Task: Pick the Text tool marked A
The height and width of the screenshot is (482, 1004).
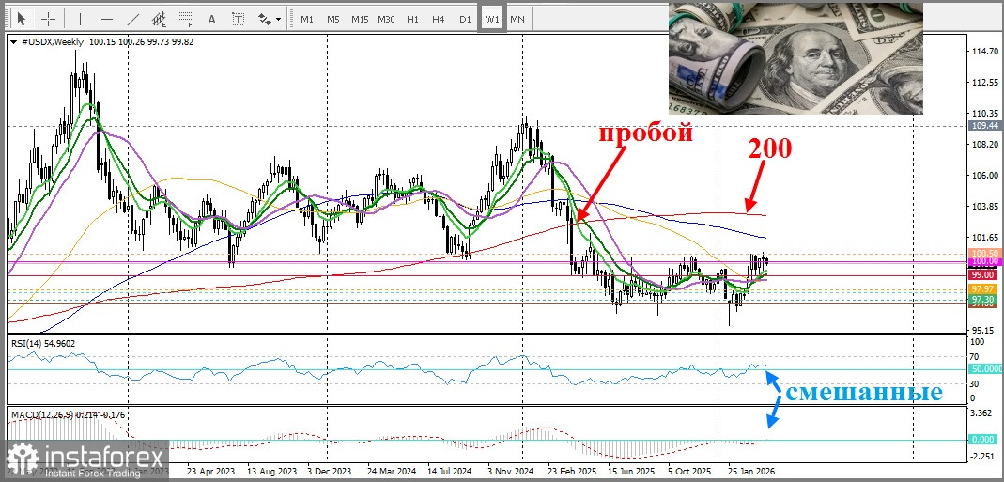Action: (212, 19)
